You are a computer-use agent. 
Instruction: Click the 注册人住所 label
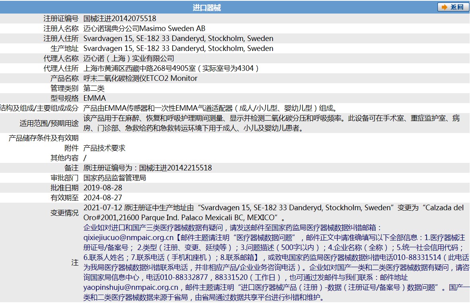61,38
